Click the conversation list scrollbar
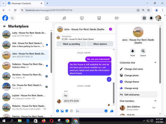 click(51, 53)
